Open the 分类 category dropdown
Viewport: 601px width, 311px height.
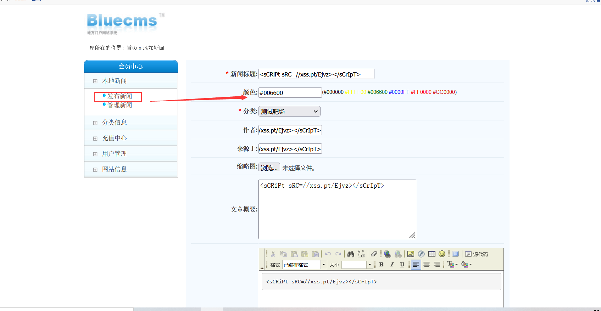289,111
